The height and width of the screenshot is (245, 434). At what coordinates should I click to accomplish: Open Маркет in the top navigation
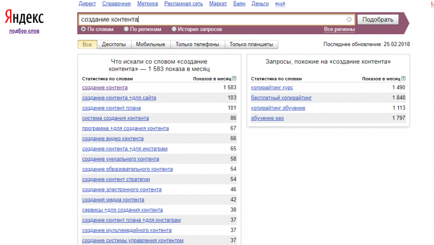coord(218,3)
